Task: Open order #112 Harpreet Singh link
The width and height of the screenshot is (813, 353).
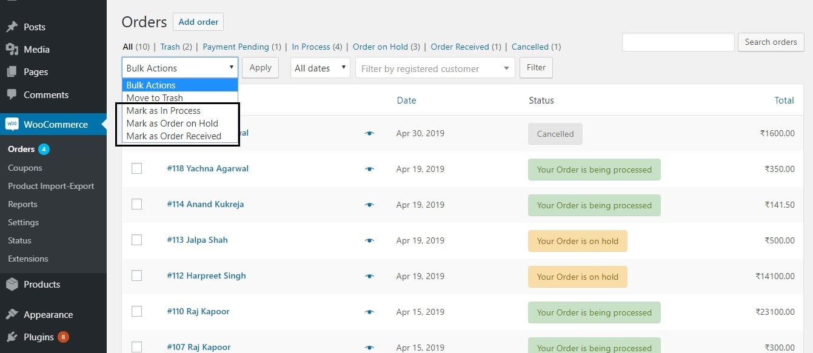Action: point(206,275)
